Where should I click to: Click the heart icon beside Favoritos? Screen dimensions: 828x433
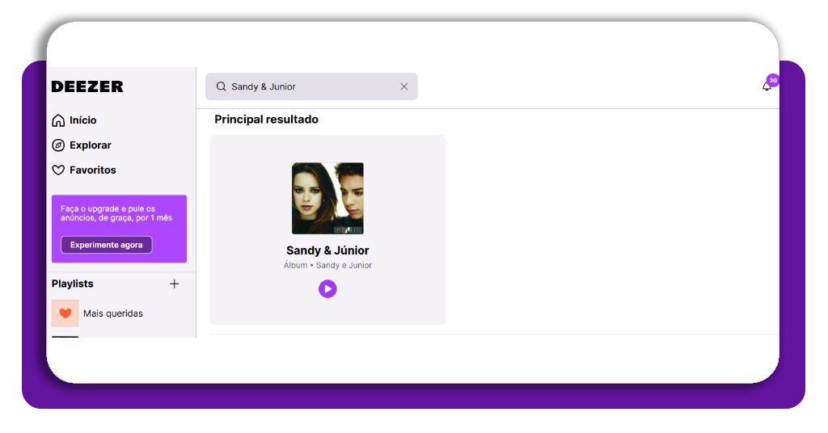click(x=58, y=170)
